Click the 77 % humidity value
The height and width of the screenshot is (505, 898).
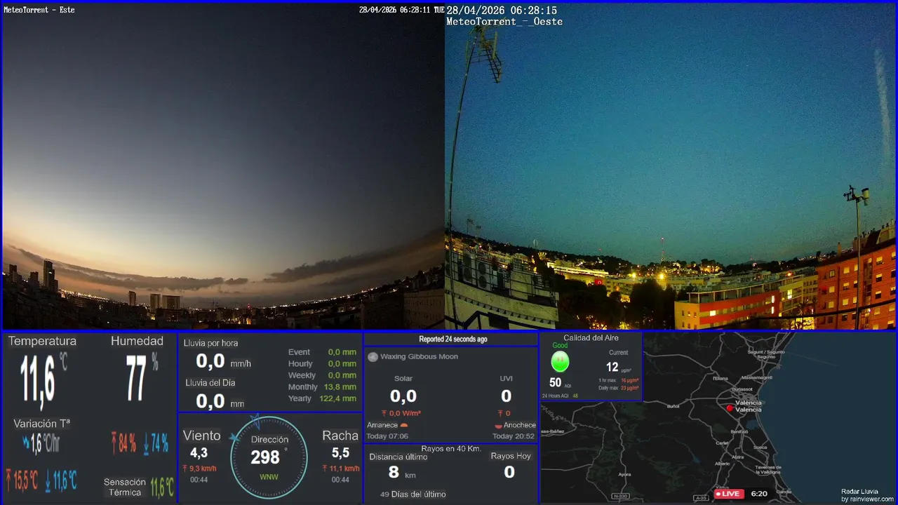click(x=142, y=377)
